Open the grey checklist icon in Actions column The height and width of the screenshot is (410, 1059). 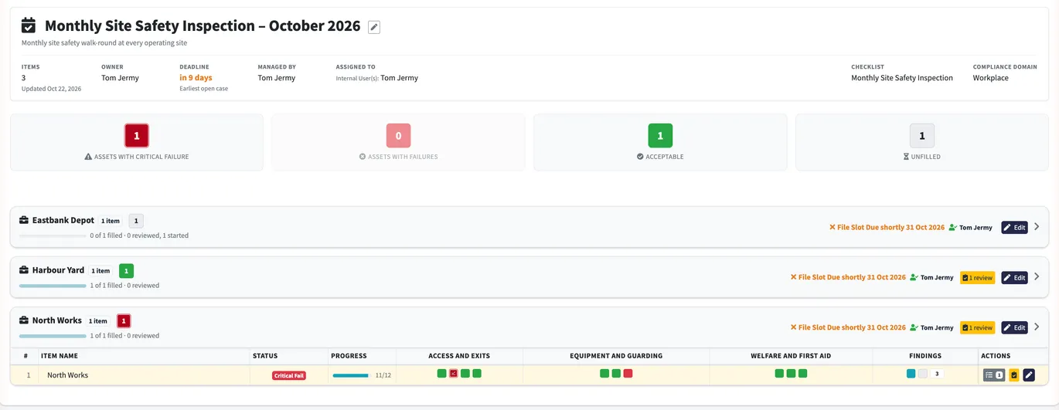click(994, 375)
